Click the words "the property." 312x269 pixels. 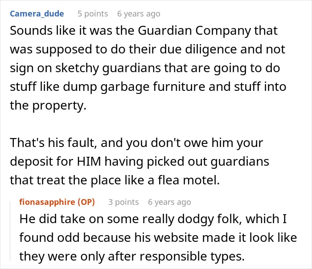tap(48, 106)
